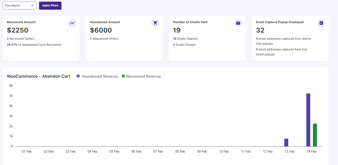The image size is (338, 165).
Task: Open the This Month date range dropdown
Action: 19,6
